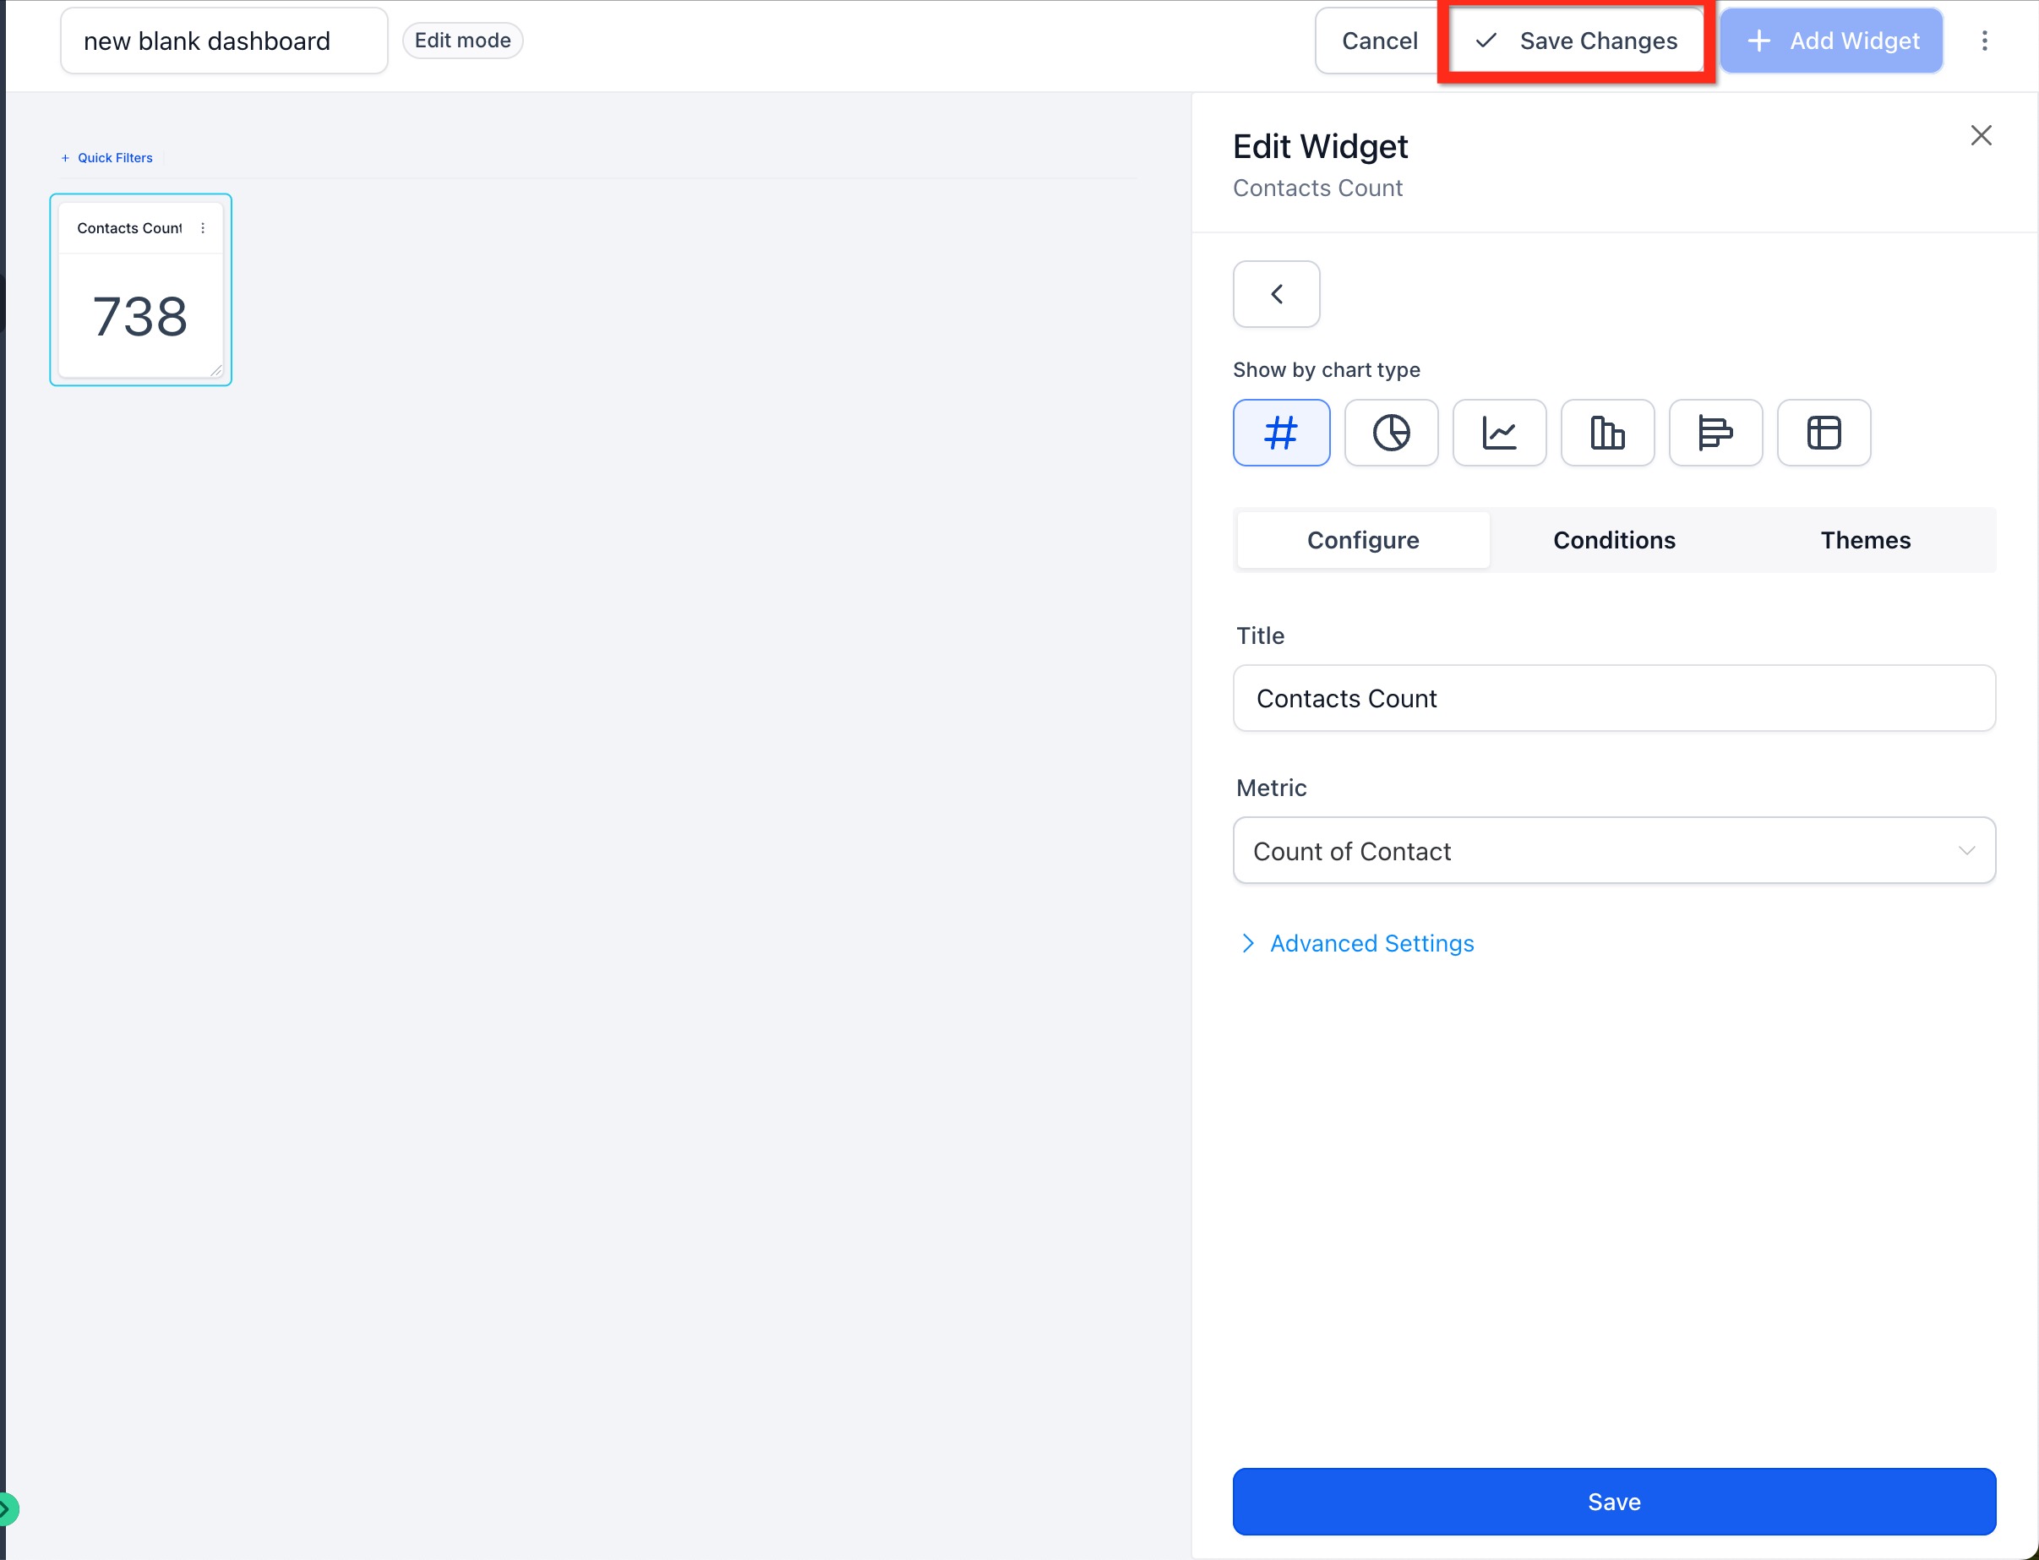Select the number (#) chart type

pos(1280,433)
